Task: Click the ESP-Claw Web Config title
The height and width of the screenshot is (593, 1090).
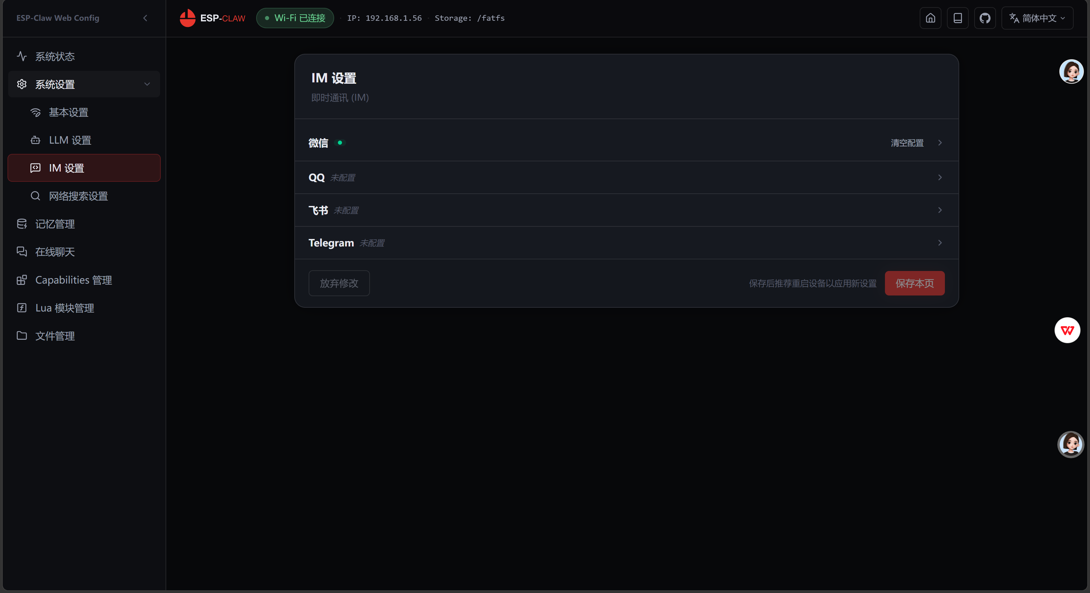Action: pos(58,18)
